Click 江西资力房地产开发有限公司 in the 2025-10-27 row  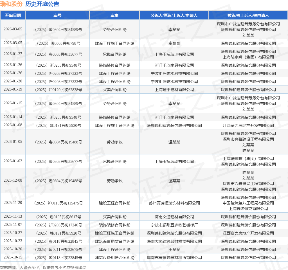248,233
